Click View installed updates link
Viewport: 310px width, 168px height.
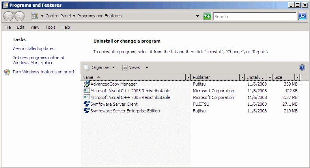pyautogui.click(x=34, y=49)
